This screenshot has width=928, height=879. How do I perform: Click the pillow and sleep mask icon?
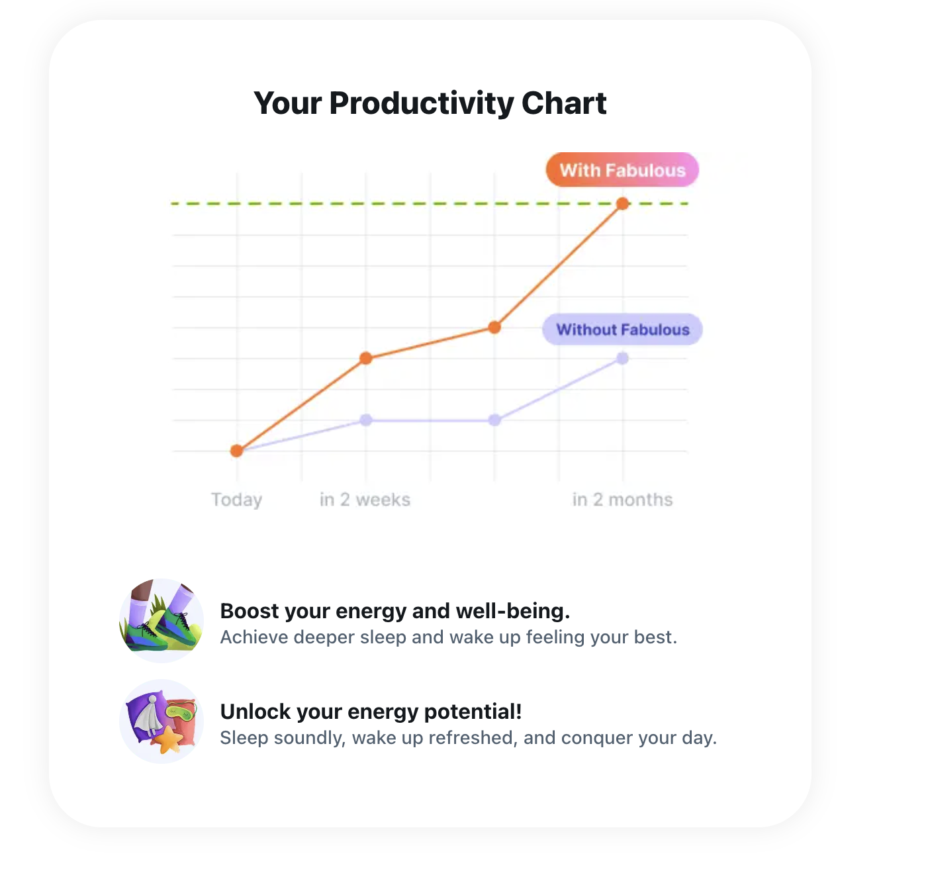(x=162, y=721)
